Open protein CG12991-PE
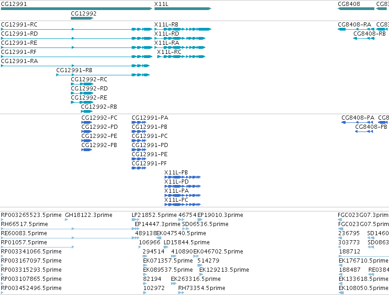Image resolution: width=389 pixels, height=295 pixels. pos(149,154)
